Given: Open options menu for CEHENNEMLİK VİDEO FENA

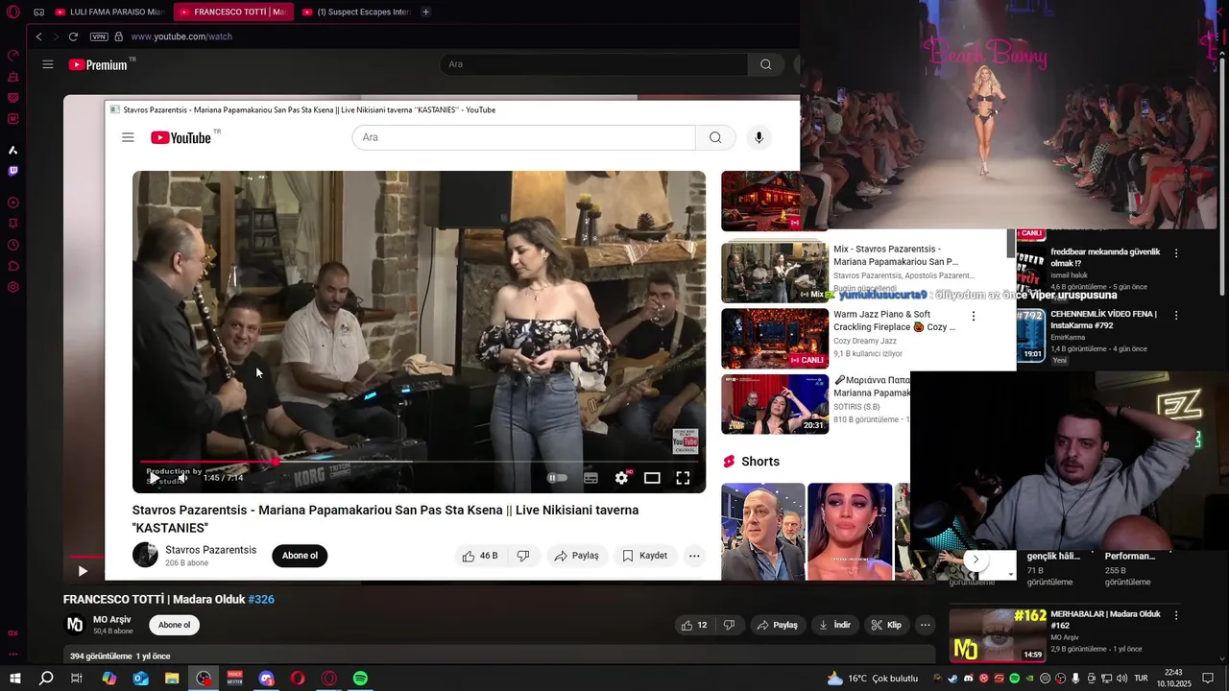Looking at the screenshot, I should (x=1176, y=315).
